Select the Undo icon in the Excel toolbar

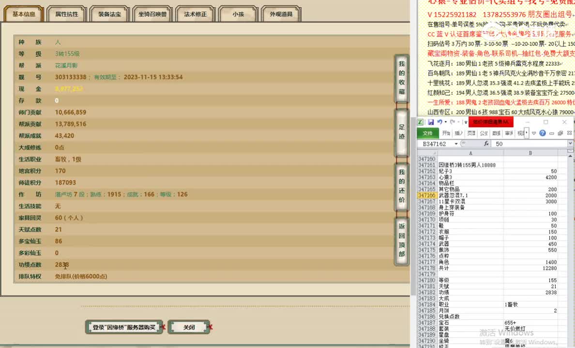(439, 121)
